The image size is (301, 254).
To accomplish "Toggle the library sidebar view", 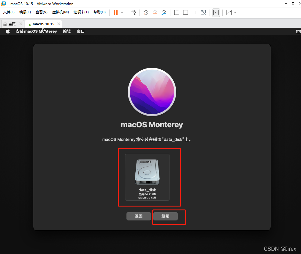I will point(177,12).
